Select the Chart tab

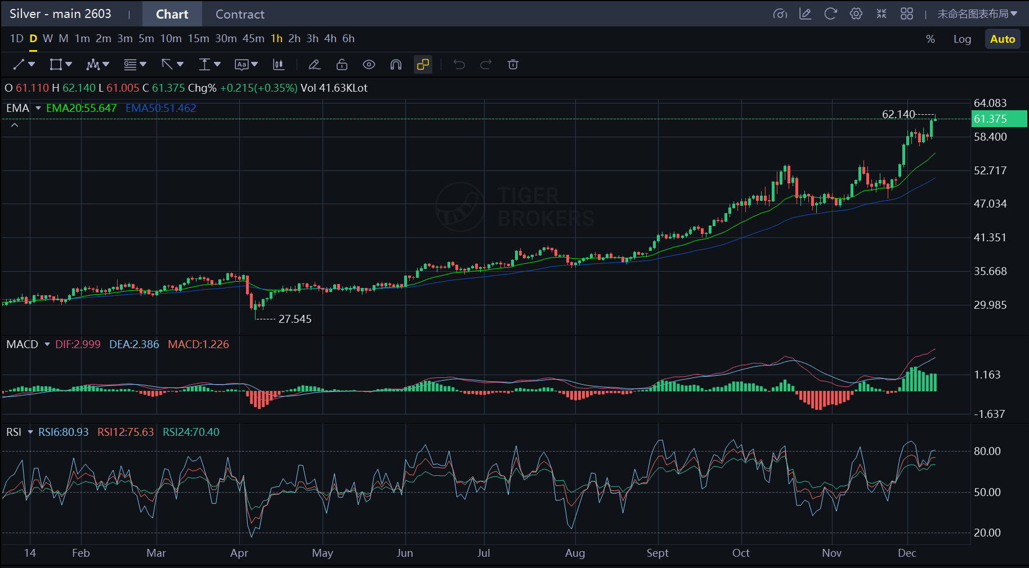point(172,14)
